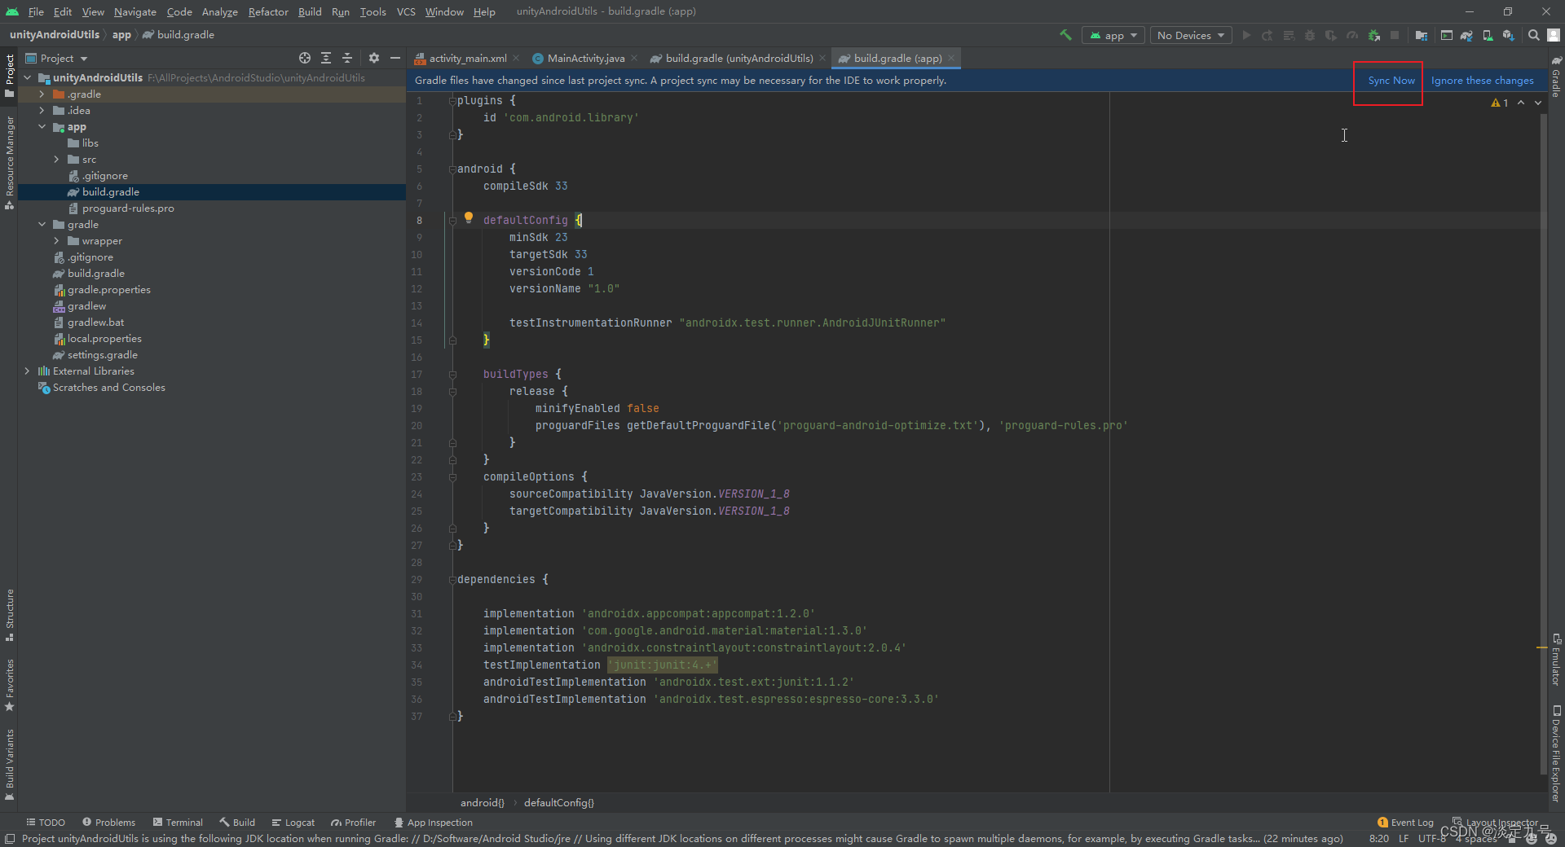This screenshot has width=1565, height=847.
Task: Toggle the Gradle side panel
Action: click(1556, 77)
